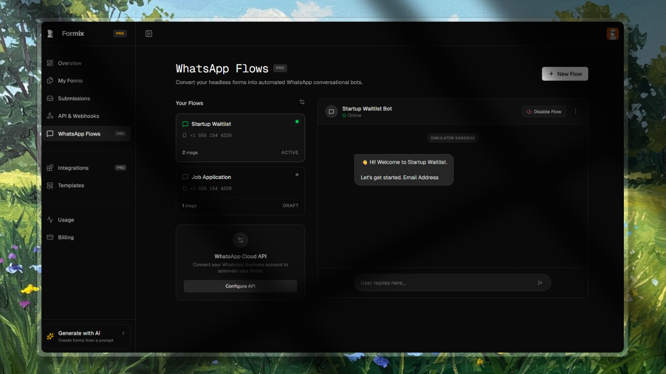The width and height of the screenshot is (666, 374).
Task: Click the Templates layout icon
Action: click(x=50, y=185)
